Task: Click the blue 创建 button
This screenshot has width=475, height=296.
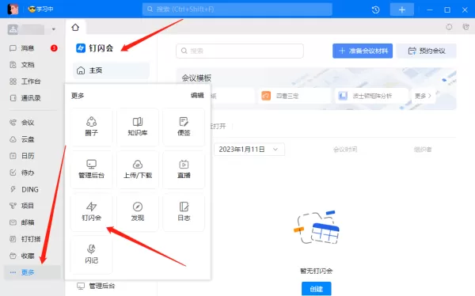Action: tap(316, 289)
